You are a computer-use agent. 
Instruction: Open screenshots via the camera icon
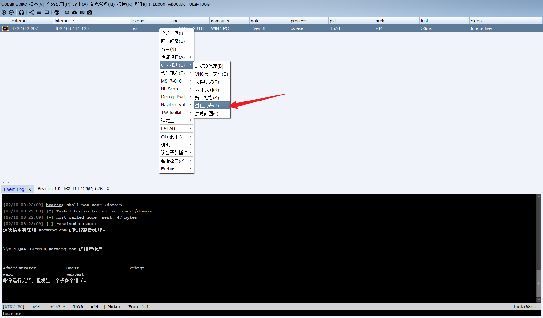pyautogui.click(x=90, y=12)
